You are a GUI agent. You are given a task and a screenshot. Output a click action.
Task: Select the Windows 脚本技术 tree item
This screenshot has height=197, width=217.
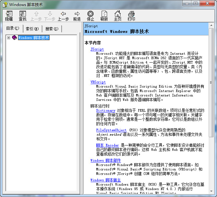pyautogui.click(x=33, y=38)
